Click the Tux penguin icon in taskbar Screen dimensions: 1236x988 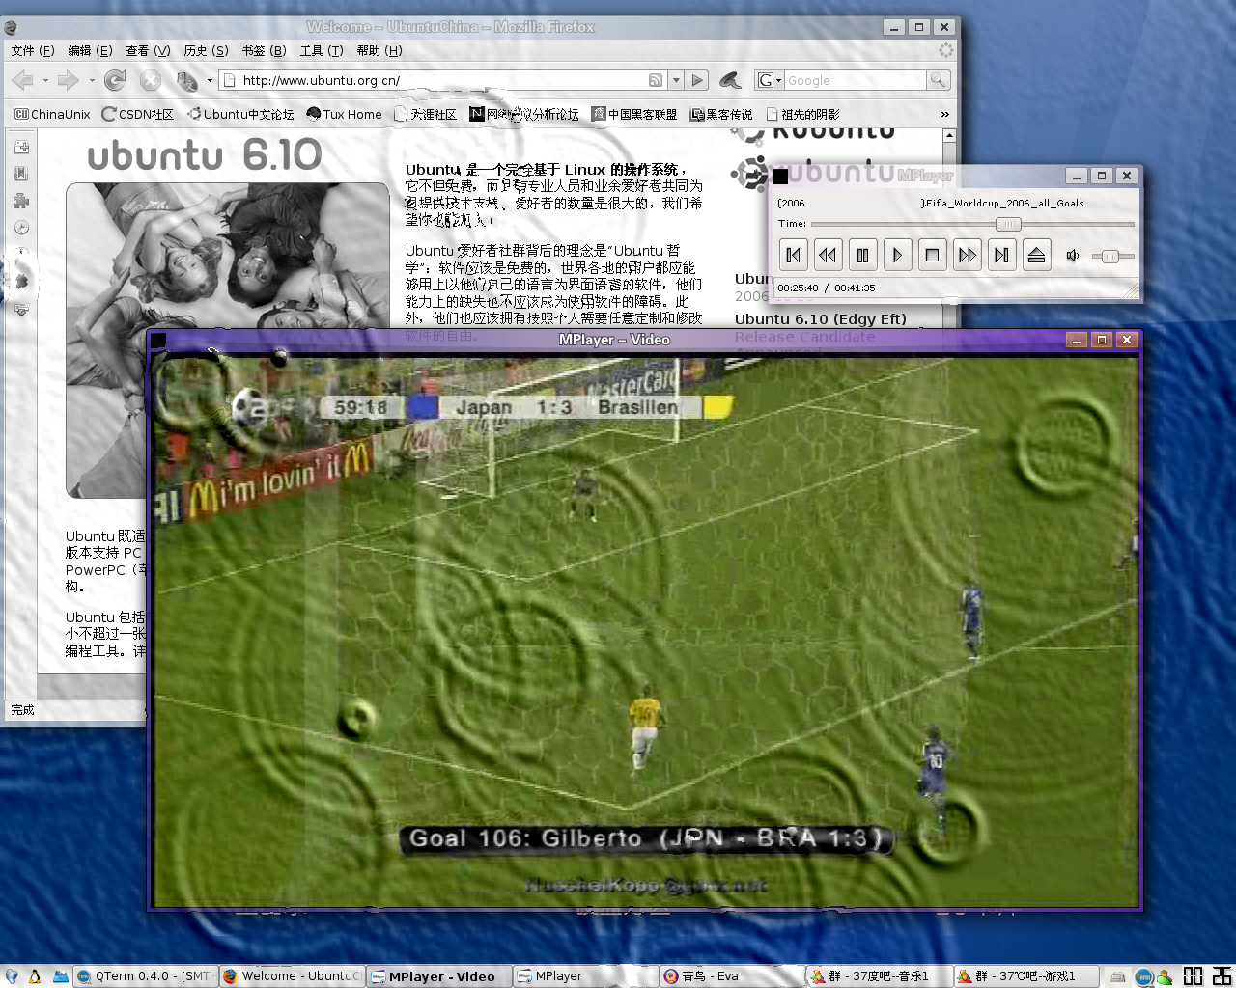coord(35,976)
